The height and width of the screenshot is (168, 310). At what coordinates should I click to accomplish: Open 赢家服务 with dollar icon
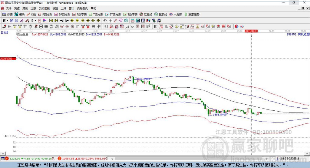tap(192, 15)
